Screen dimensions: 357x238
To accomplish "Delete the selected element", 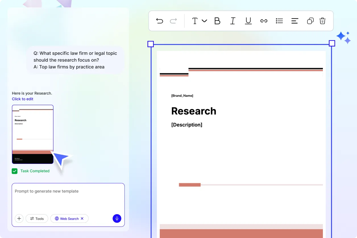I will click(322, 21).
